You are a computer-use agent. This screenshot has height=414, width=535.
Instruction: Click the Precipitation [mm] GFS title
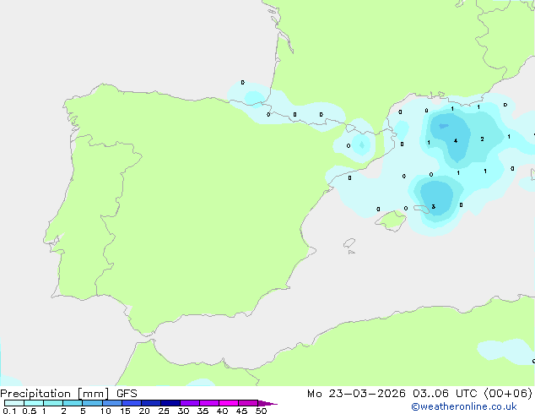pyautogui.click(x=68, y=394)
